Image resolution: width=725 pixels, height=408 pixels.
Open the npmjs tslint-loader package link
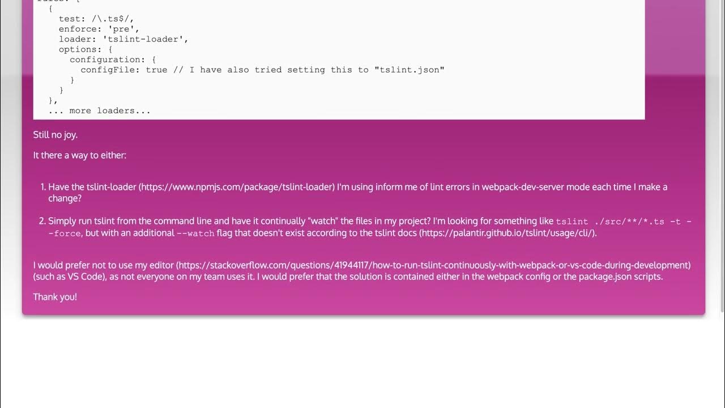point(237,187)
